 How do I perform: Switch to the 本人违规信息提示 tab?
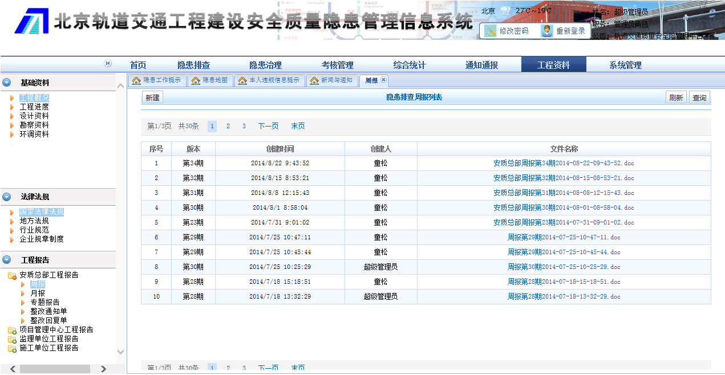coord(274,80)
